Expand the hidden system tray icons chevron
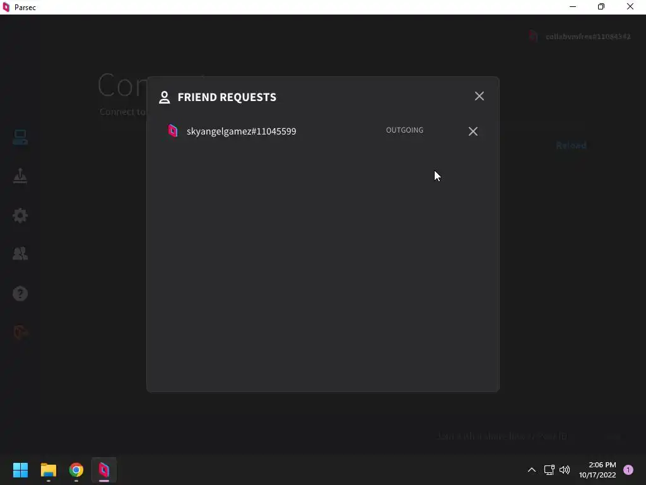Image resolution: width=646 pixels, height=485 pixels. click(x=531, y=470)
